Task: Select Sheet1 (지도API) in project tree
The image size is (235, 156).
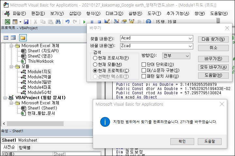Action: click(43, 51)
